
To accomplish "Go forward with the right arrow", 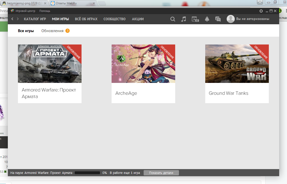I will (18, 19).
